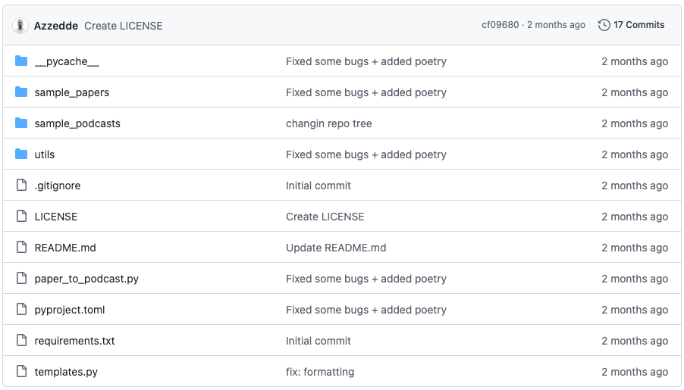Click the LICENSE file icon
The image size is (684, 390).
tap(21, 216)
